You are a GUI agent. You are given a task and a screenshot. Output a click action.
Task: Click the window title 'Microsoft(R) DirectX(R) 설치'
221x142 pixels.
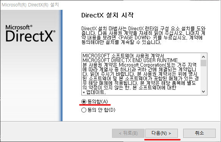tap(30, 5)
